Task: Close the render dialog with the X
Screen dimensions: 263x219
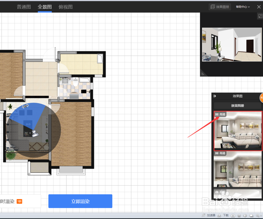Action: coord(259,7)
